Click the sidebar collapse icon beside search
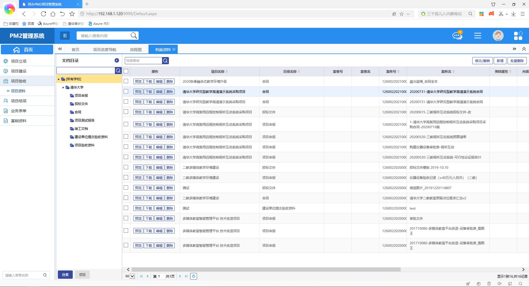This screenshot has width=529, height=287. (65, 36)
